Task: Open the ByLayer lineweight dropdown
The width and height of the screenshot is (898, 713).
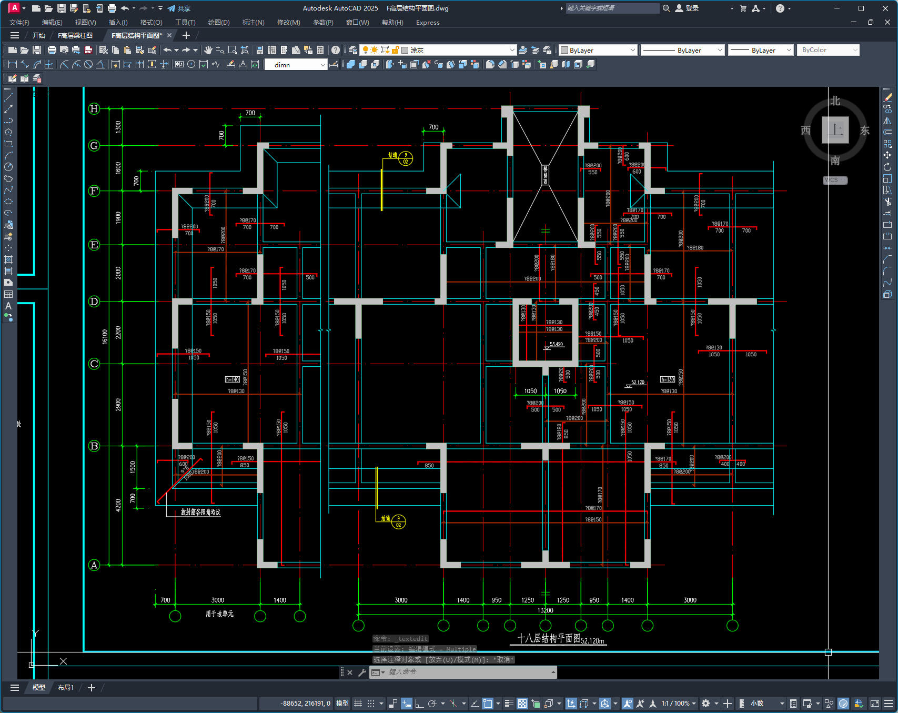Action: pyautogui.click(x=761, y=50)
